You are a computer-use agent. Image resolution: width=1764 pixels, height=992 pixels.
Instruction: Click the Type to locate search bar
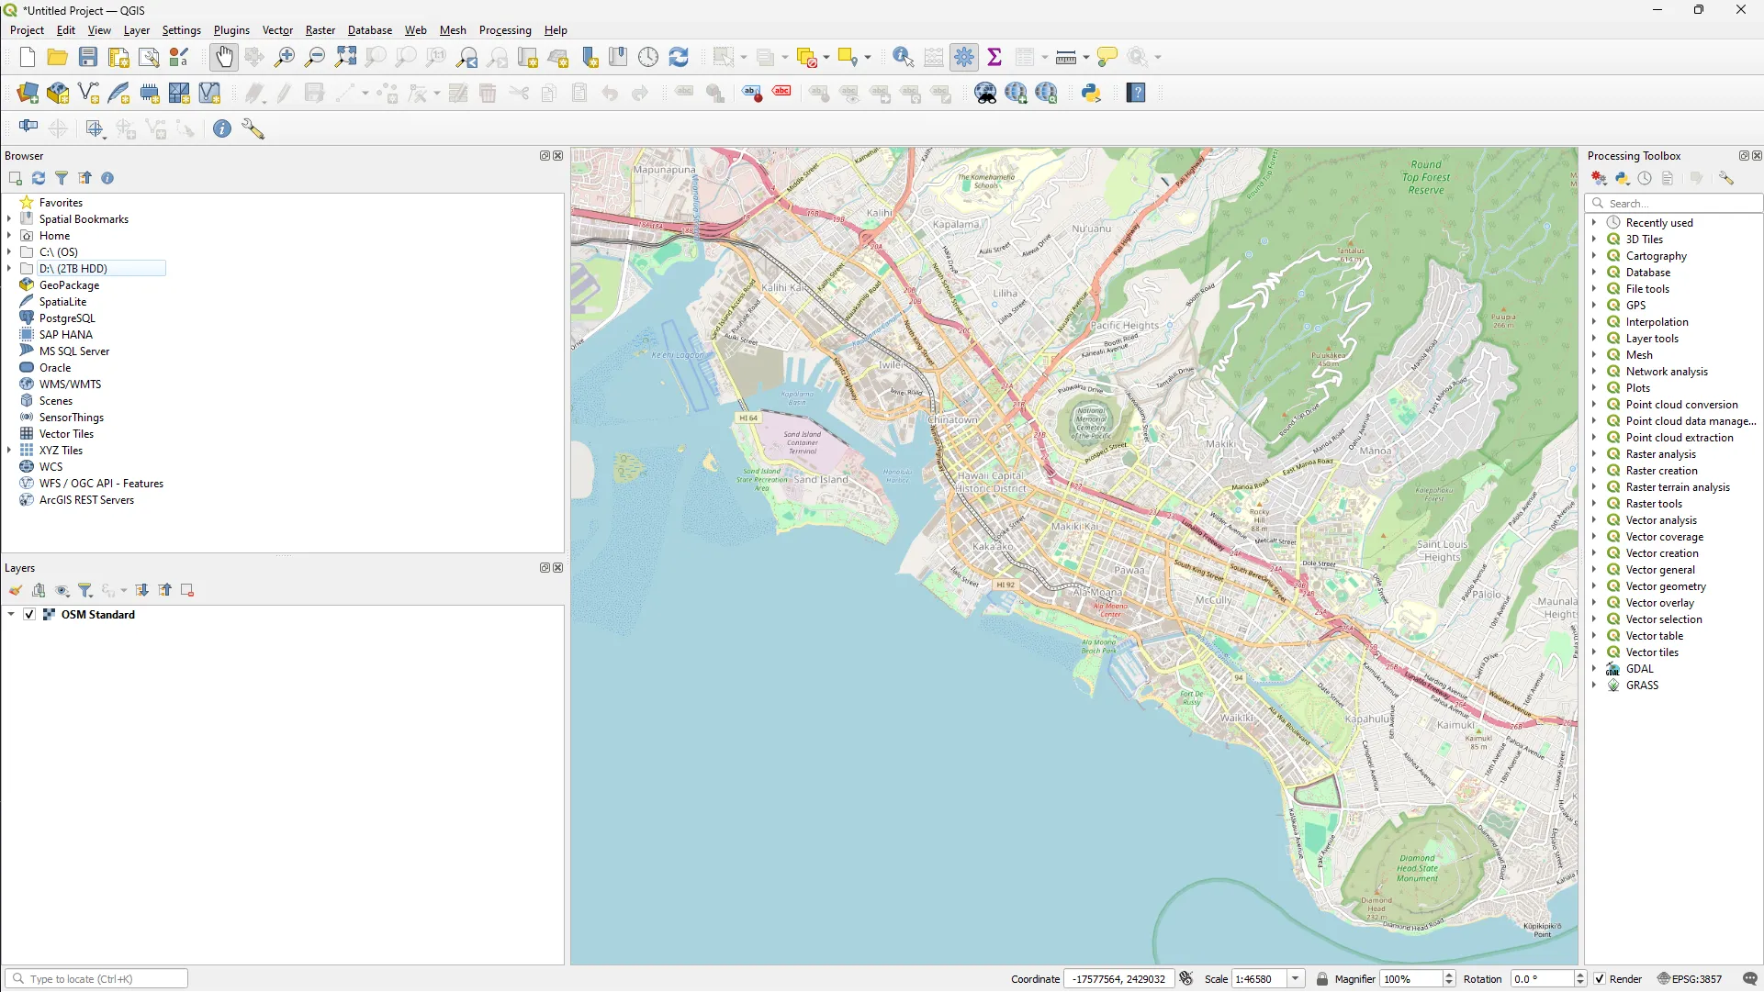point(96,979)
